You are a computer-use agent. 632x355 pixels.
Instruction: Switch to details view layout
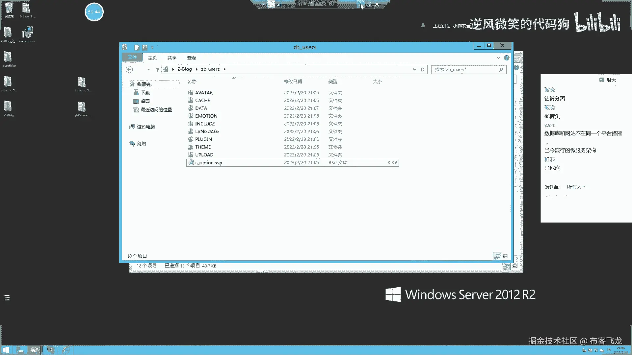(x=497, y=256)
